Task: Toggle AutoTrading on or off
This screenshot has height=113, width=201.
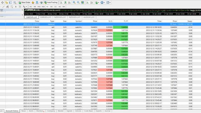Action: [51, 3]
